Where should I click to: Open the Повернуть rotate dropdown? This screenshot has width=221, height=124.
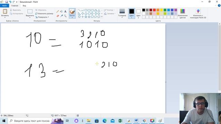(42, 17)
